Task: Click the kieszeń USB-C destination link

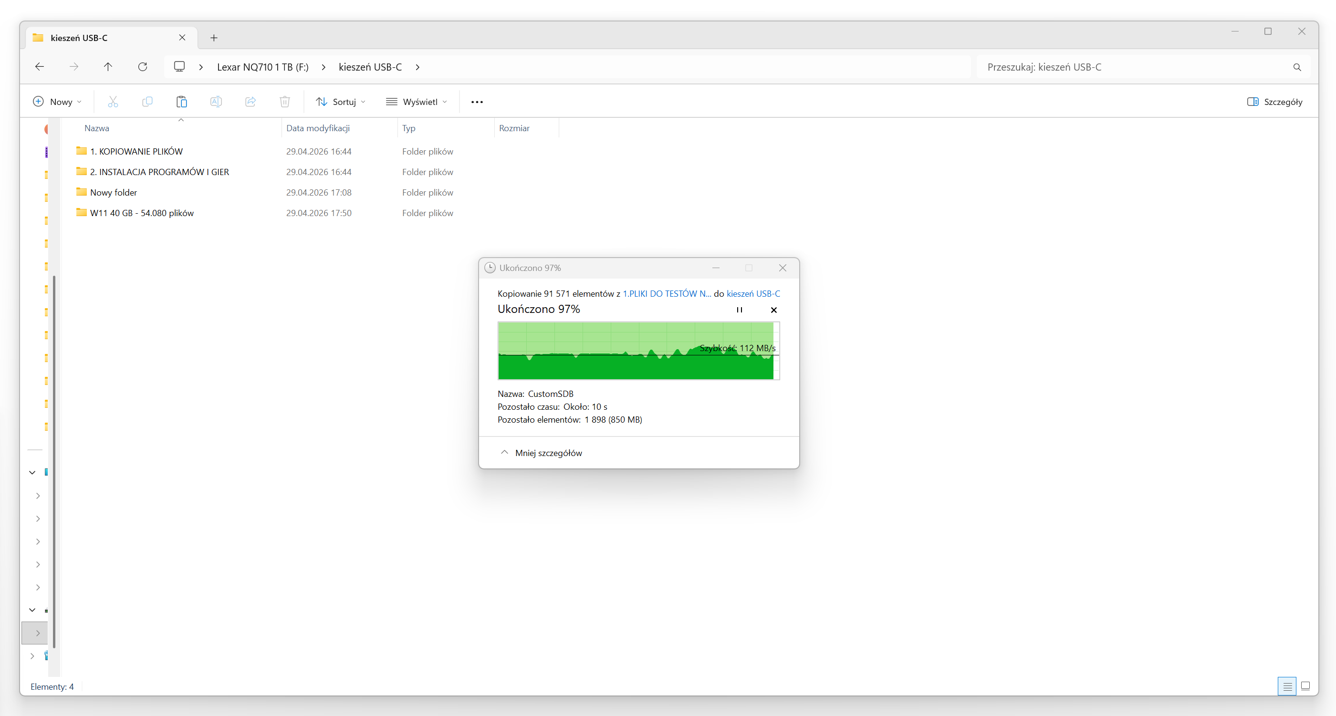Action: (x=753, y=293)
